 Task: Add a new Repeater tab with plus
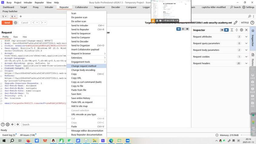click(x=21, y=16)
